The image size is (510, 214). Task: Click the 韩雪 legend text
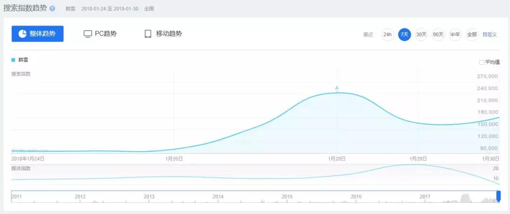coord(23,60)
